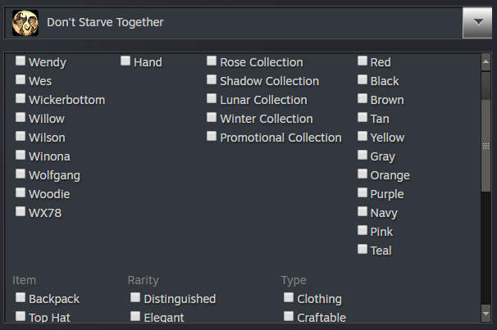Screen dimensions: 497x330
Task: Click the Don't Starve Together game icon
Action: click(26, 23)
